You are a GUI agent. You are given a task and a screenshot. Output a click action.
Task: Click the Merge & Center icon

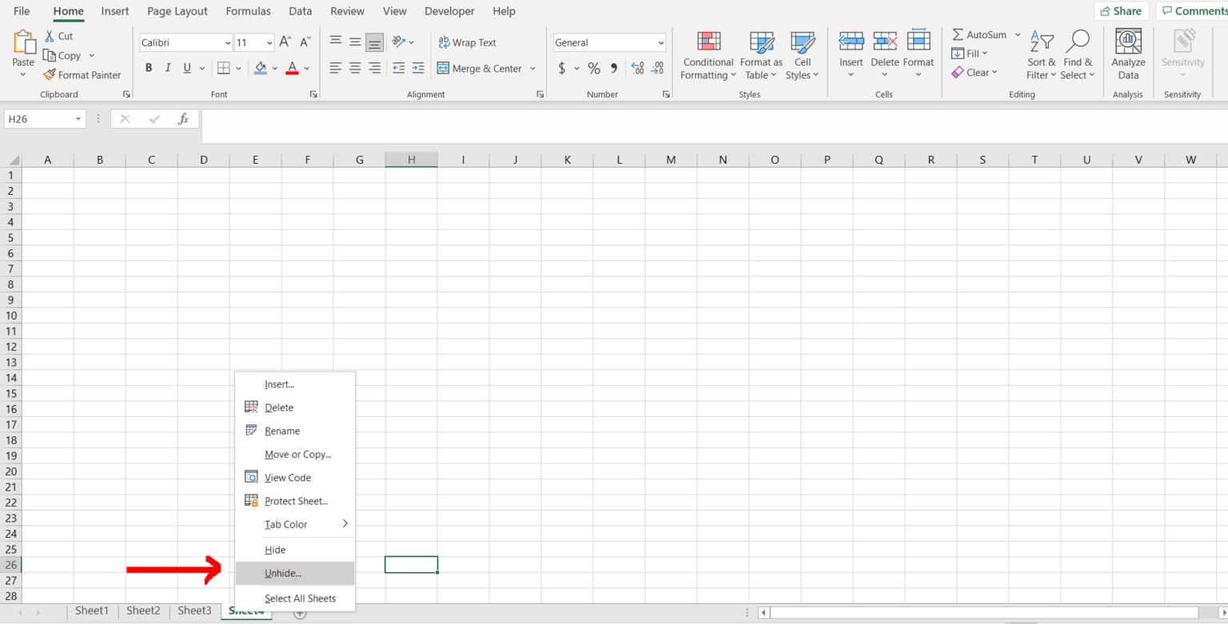(443, 69)
